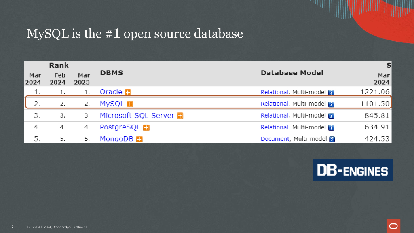Click the info icon in the MySQL row
Screen dimensions: 414x233
pos(331,104)
